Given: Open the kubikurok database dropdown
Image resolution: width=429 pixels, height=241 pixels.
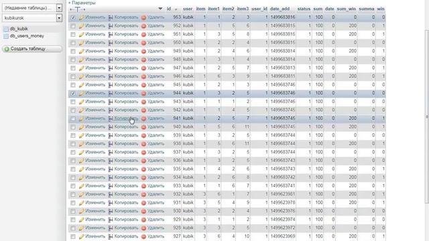Looking at the screenshot, I should pos(32,18).
